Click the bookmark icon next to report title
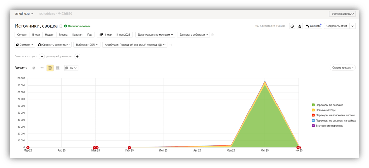Viewport: 369px width, 168px height. (61, 26)
